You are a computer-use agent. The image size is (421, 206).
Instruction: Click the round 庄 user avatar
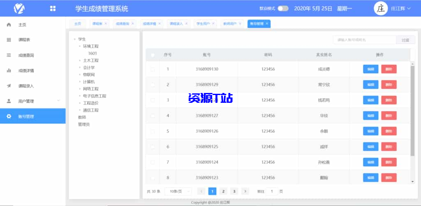381,9
